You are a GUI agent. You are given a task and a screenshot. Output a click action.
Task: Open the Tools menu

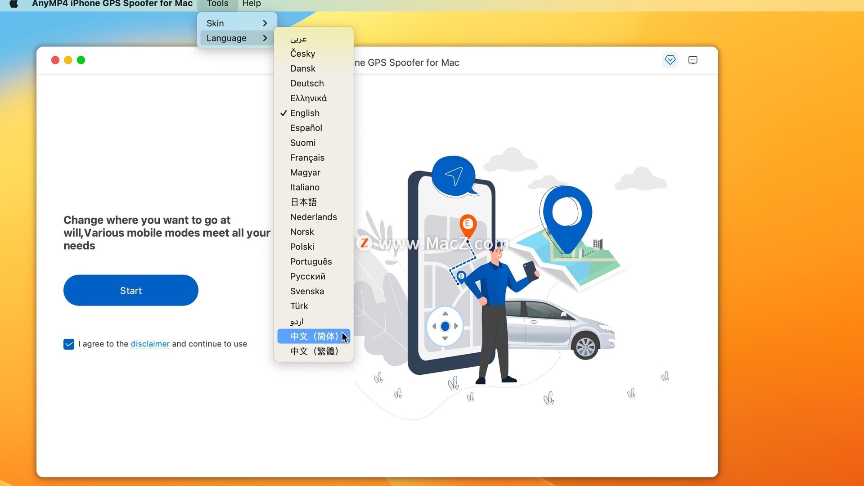[217, 4]
